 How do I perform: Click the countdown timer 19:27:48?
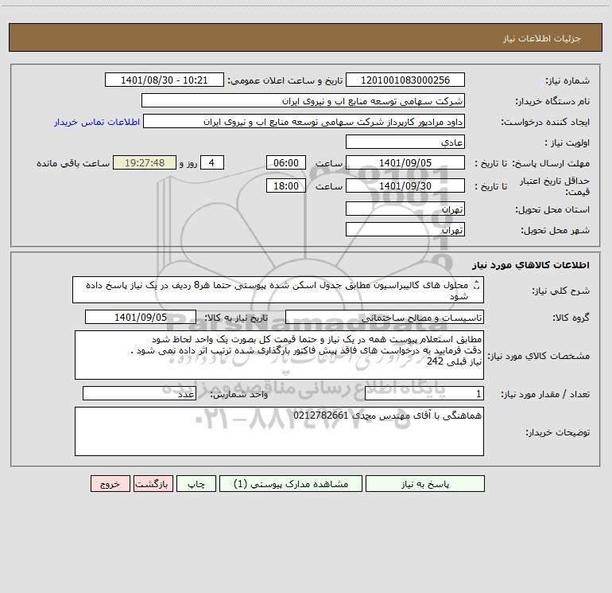click(x=145, y=162)
